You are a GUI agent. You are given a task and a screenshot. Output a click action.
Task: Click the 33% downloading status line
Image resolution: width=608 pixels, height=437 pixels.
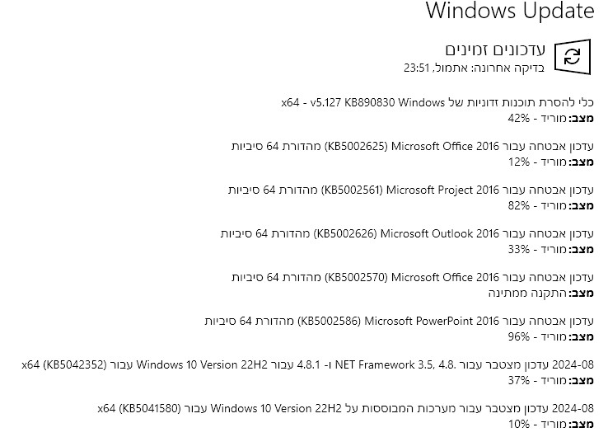[550, 249]
